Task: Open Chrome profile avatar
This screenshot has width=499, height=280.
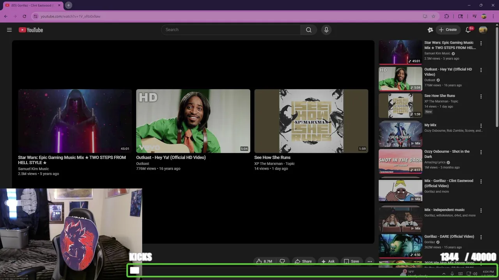Action: pyautogui.click(x=484, y=16)
